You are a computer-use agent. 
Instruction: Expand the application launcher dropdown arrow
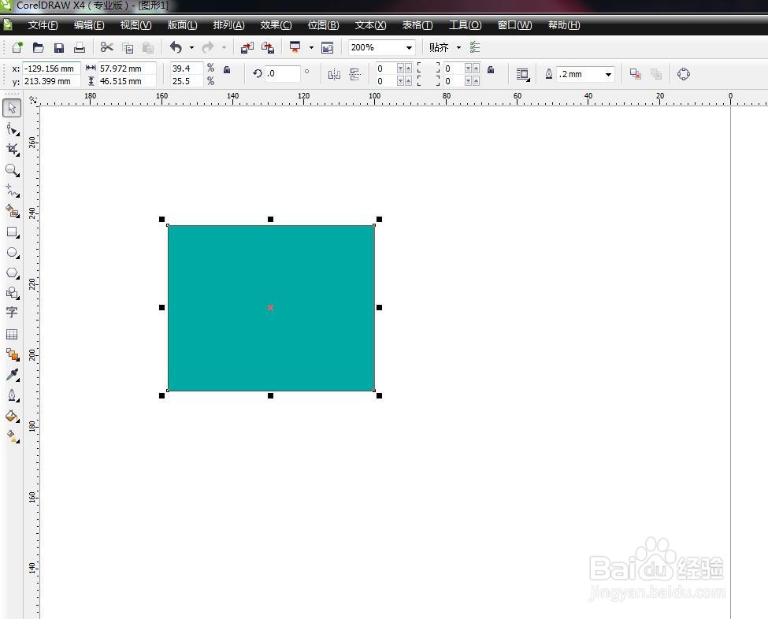(311, 47)
